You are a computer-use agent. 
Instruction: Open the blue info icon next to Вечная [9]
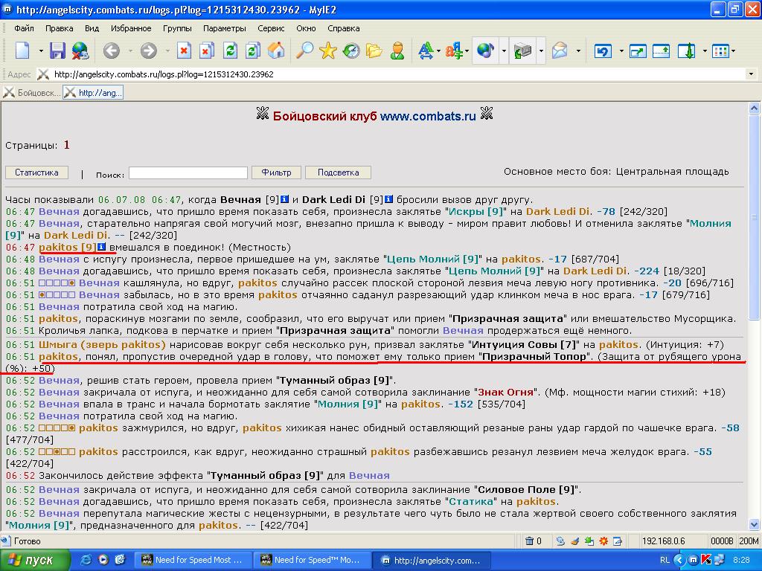coord(285,199)
